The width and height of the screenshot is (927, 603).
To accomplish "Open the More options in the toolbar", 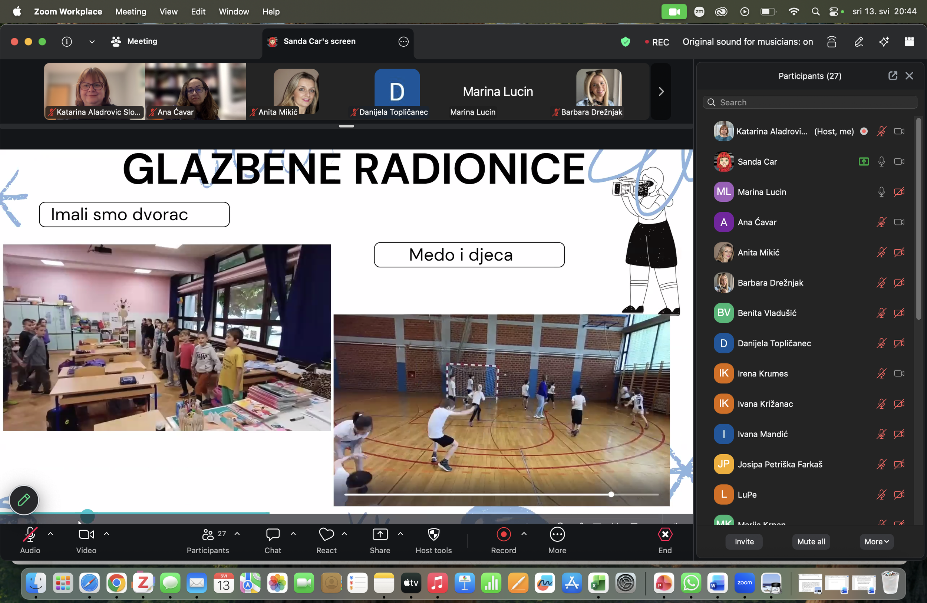I will (557, 541).
